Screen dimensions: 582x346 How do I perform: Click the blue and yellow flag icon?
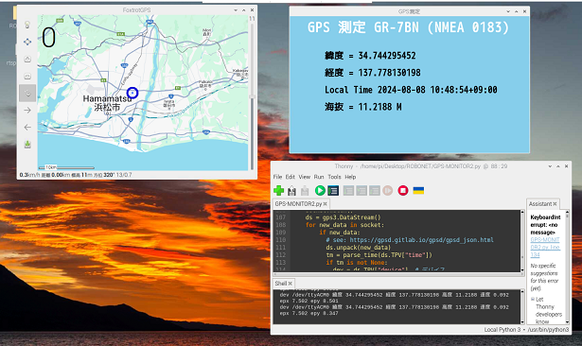coord(418,191)
